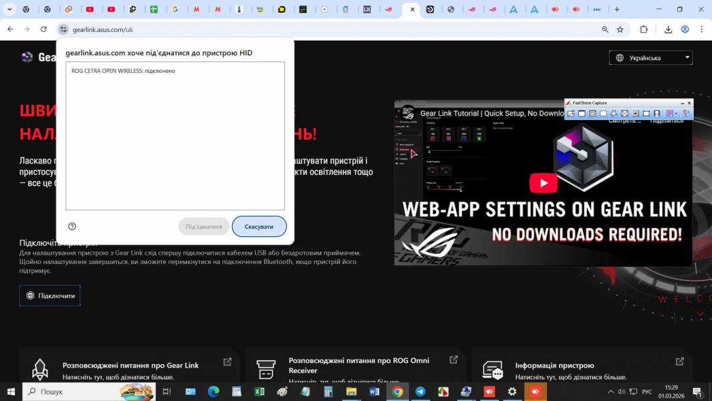
Task: Open the help question mark icon in dialog
Action: tap(72, 227)
